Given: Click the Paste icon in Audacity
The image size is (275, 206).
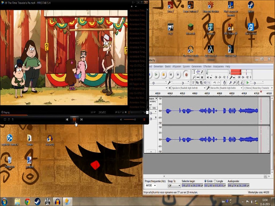Looking at the screenshot, I should click(201, 82).
